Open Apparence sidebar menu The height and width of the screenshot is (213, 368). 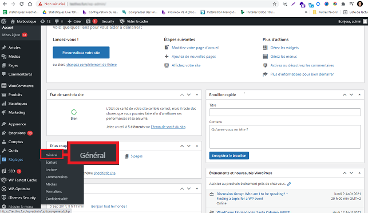click(17, 124)
